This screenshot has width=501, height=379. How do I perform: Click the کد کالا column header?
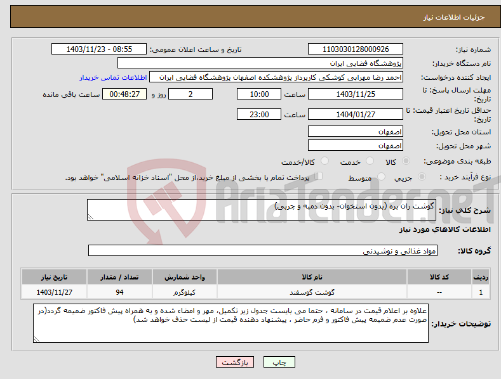coord(439,277)
